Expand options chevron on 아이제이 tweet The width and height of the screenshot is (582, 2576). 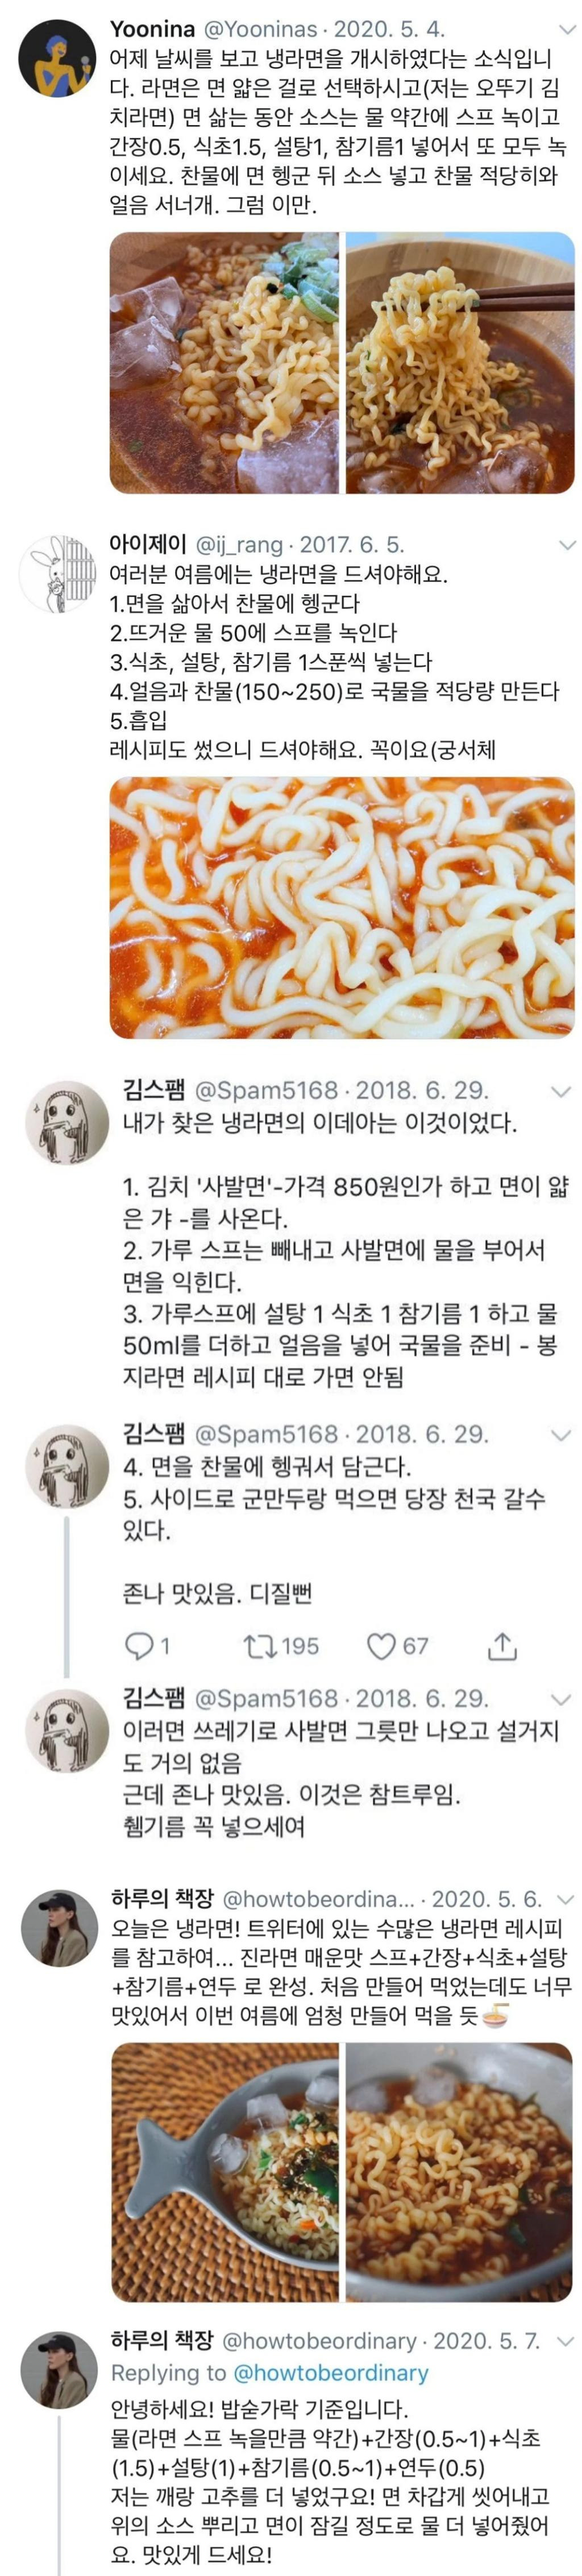click(x=567, y=545)
